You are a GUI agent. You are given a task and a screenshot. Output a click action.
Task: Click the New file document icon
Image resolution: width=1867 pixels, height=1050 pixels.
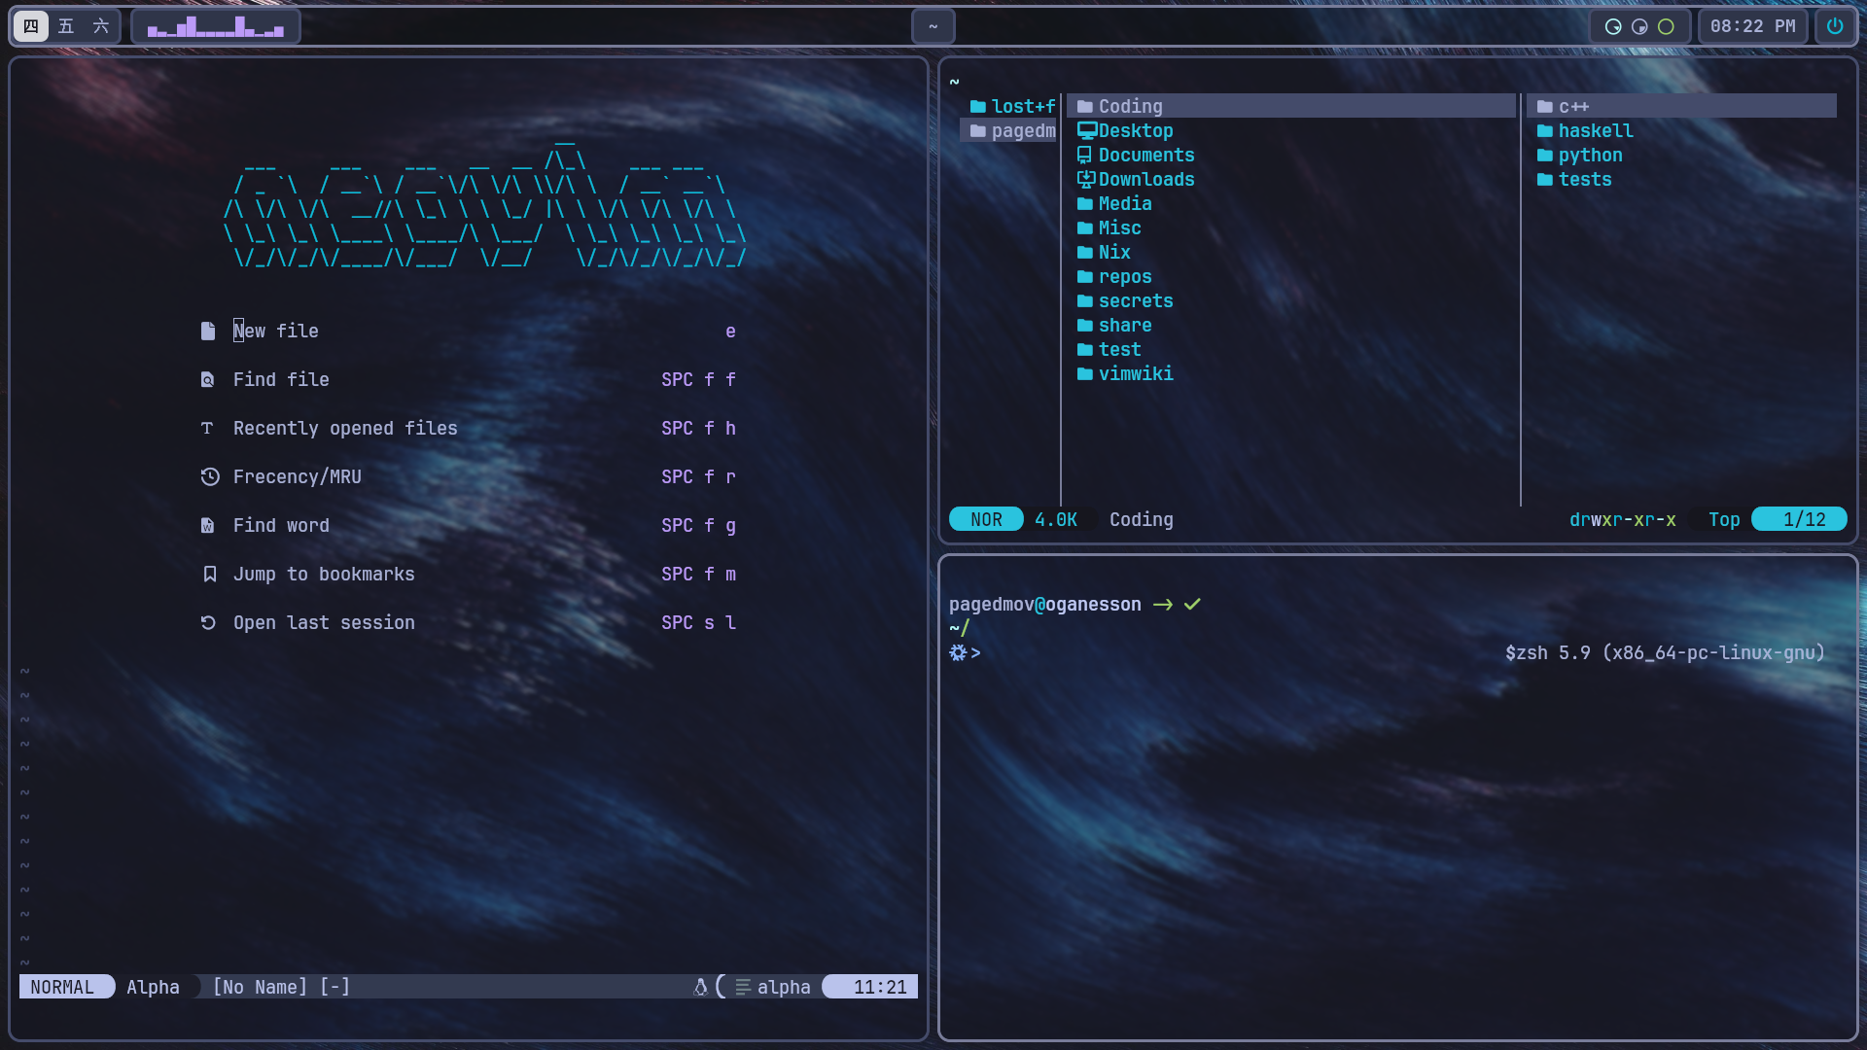pos(207,331)
